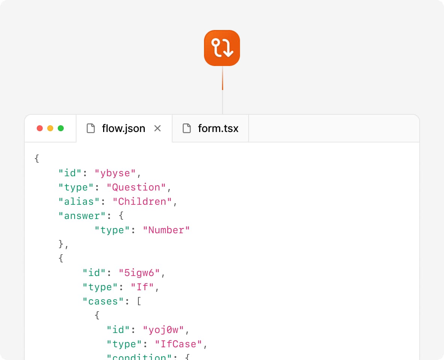Click the "If" type value
This screenshot has width=444, height=360.
pos(142,287)
